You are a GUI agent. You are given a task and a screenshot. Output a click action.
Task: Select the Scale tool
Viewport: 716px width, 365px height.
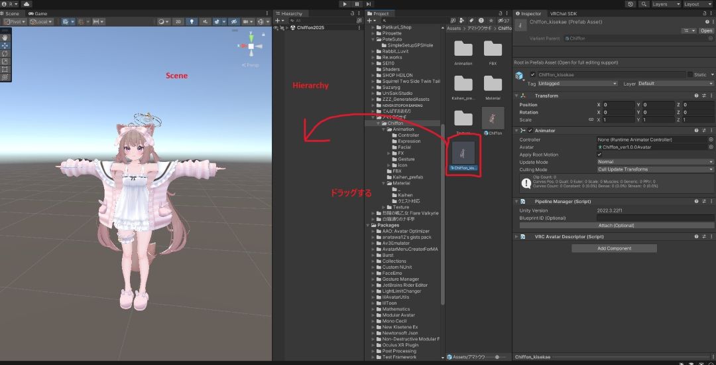coord(5,61)
